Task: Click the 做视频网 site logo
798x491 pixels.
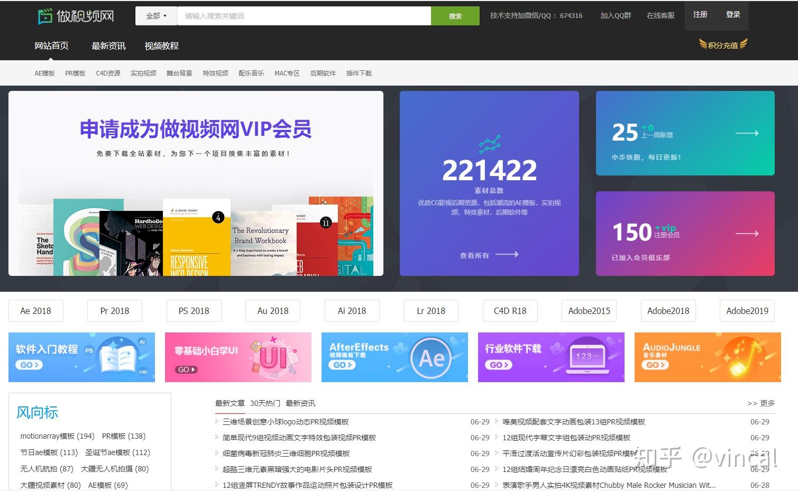Action: tap(76, 16)
